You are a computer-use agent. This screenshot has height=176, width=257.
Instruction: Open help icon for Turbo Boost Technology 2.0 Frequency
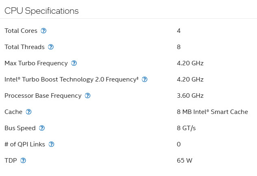click(x=144, y=79)
